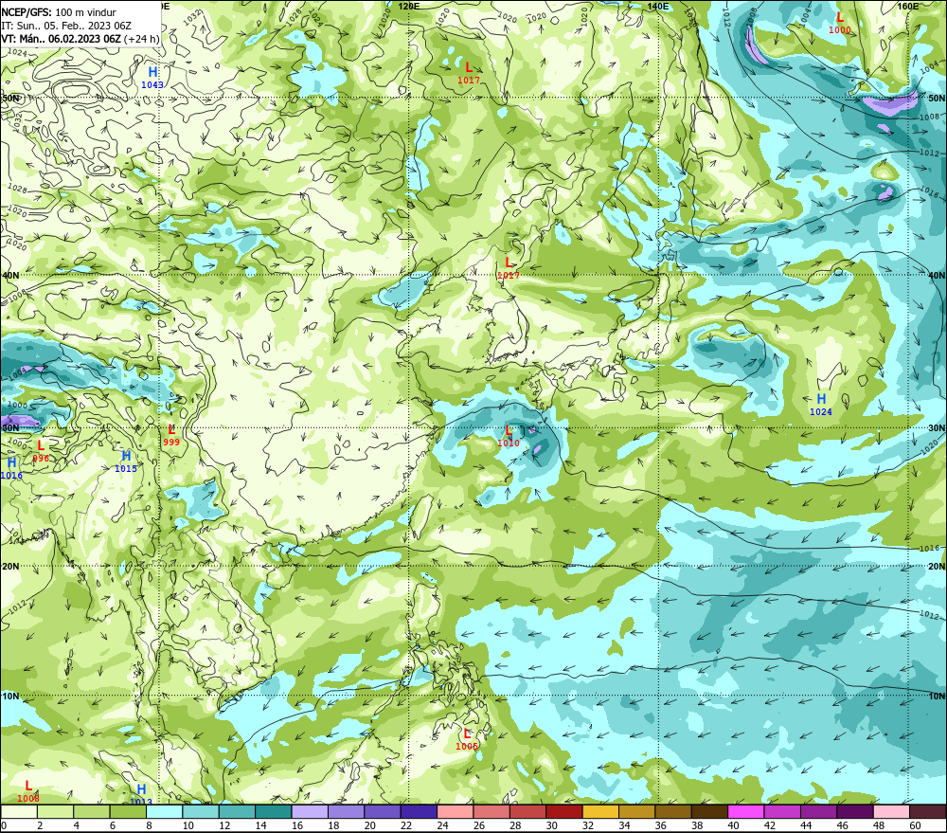The height and width of the screenshot is (833, 947).
Task: Click the H 1043 high pressure marker
Action: tap(152, 78)
